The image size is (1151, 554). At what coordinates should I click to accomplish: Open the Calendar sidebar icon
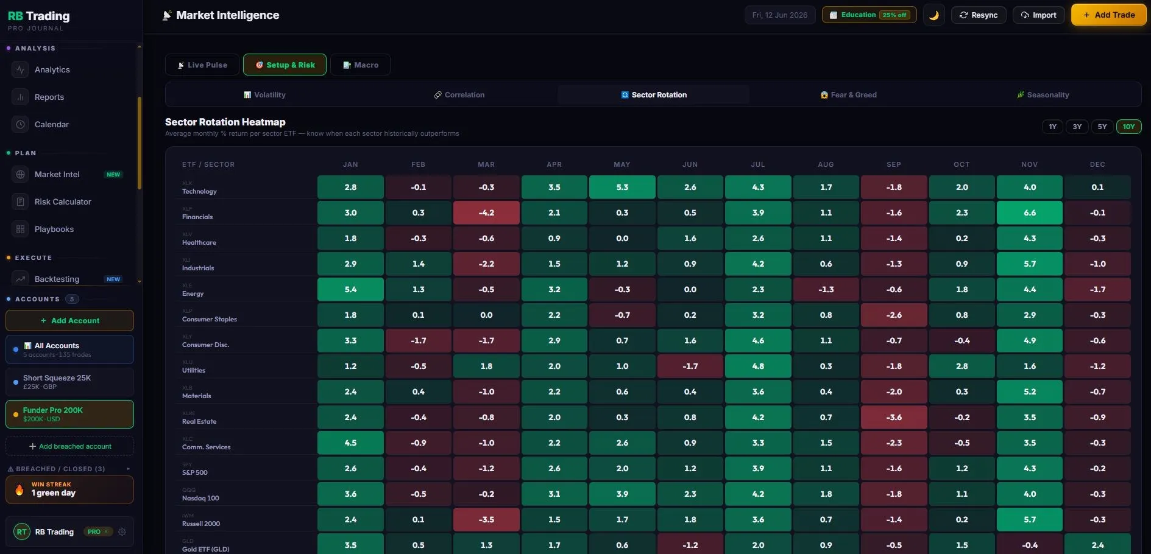click(x=21, y=124)
